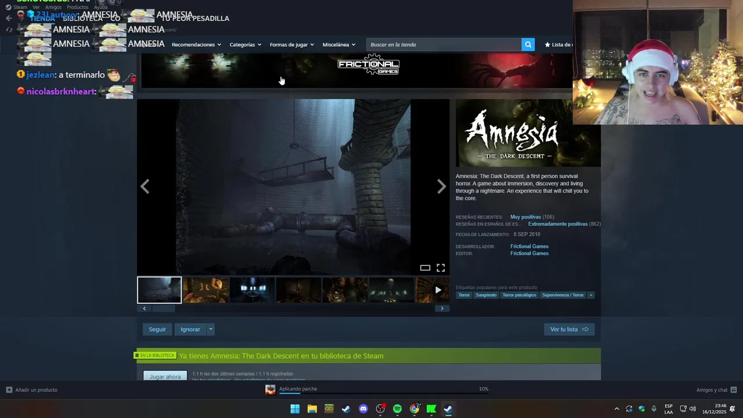Image resolution: width=743 pixels, height=418 pixels.
Task: Select the third screenshot thumbnail
Action: pyautogui.click(x=252, y=290)
